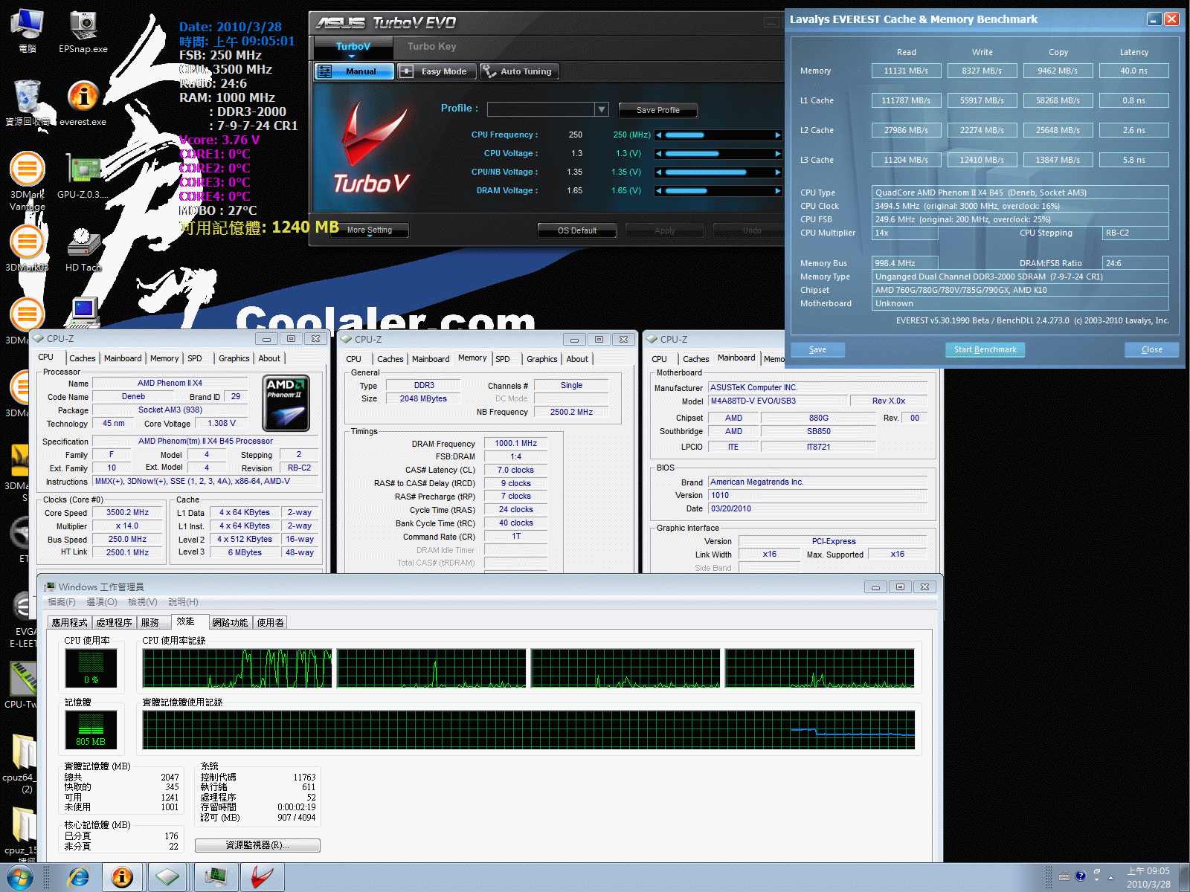Image resolution: width=1190 pixels, height=892 pixels.
Task: Launch Internet Explorer from the taskbar
Action: click(x=78, y=878)
